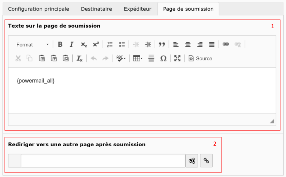The width and height of the screenshot is (286, 177).
Task: Click the editor resize handle
Action: (x=272, y=121)
